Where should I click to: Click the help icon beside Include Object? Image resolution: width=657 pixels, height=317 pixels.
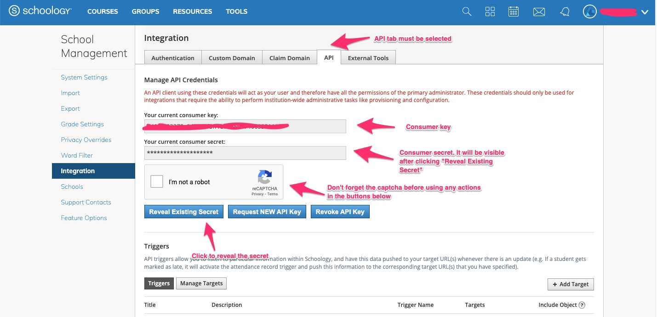coord(582,305)
